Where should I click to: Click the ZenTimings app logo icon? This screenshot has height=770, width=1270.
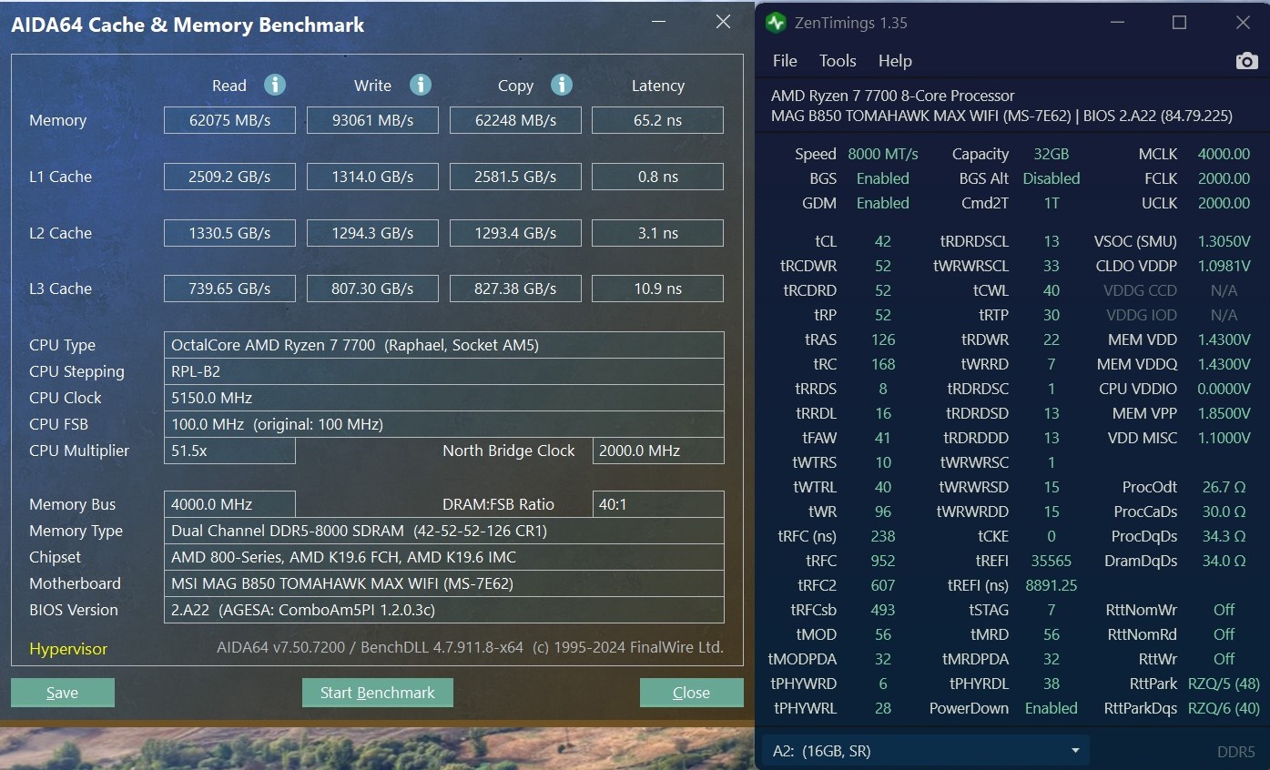pyautogui.click(x=776, y=23)
